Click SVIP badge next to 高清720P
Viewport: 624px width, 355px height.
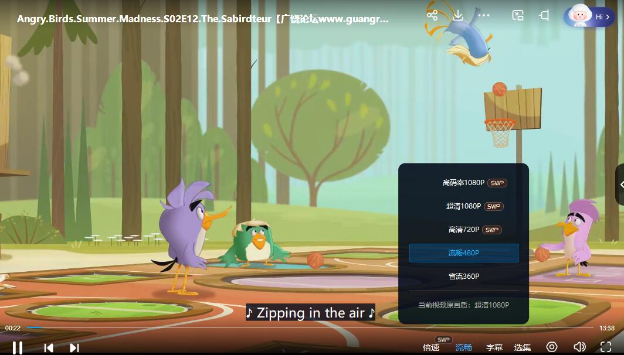(x=492, y=230)
